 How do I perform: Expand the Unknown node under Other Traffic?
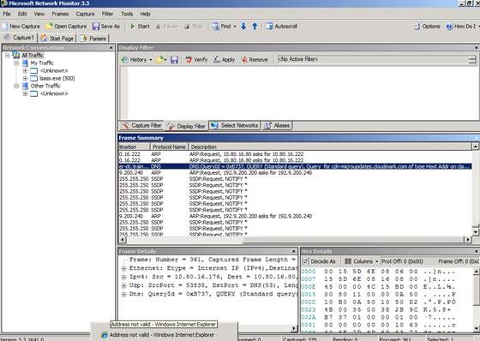pyautogui.click(x=26, y=93)
